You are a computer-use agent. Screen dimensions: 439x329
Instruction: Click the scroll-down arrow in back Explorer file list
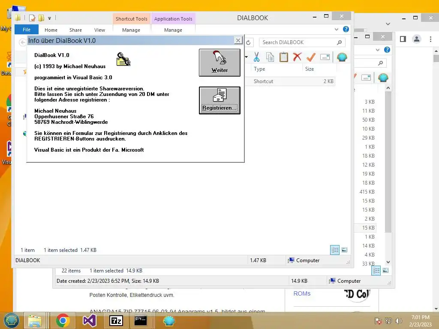click(388, 262)
